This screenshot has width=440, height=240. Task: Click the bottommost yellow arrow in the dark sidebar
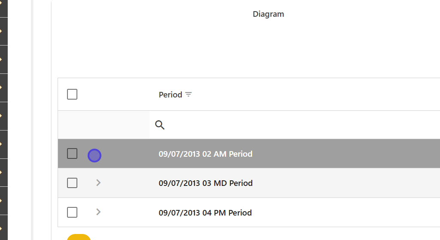(1, 228)
